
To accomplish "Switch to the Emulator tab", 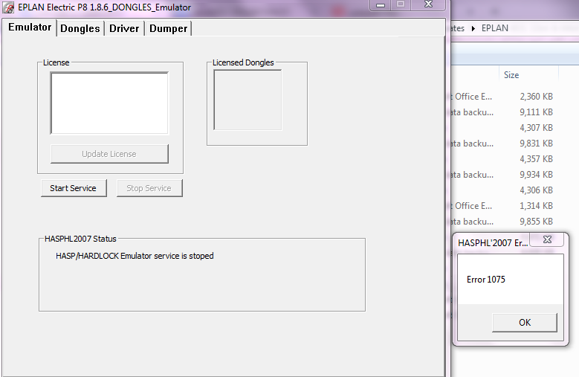I will coord(30,28).
